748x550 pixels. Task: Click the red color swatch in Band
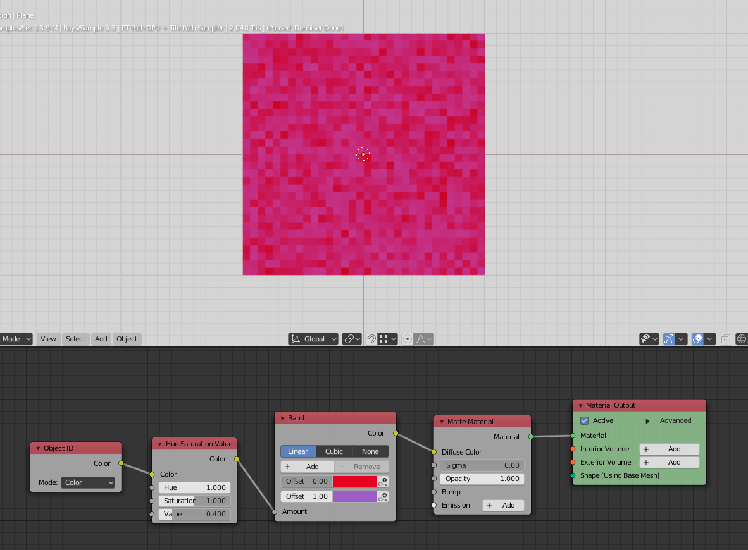tap(354, 481)
